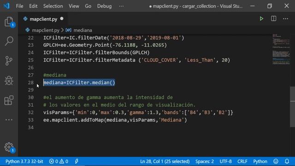Change indentation via Spaces: 2
The height and width of the screenshot is (166, 295).
point(205,161)
